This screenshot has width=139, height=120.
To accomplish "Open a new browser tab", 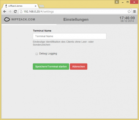I will (41, 6).
